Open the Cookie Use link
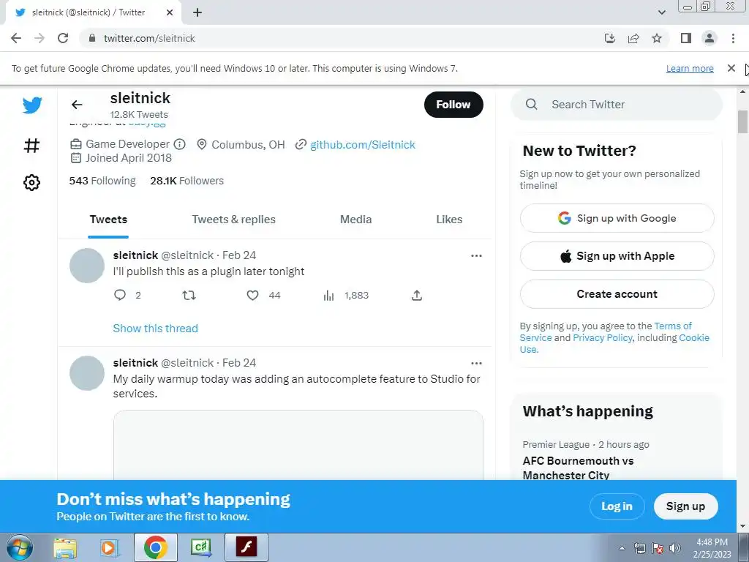Screen dimensions: 749x562 pos(694,337)
